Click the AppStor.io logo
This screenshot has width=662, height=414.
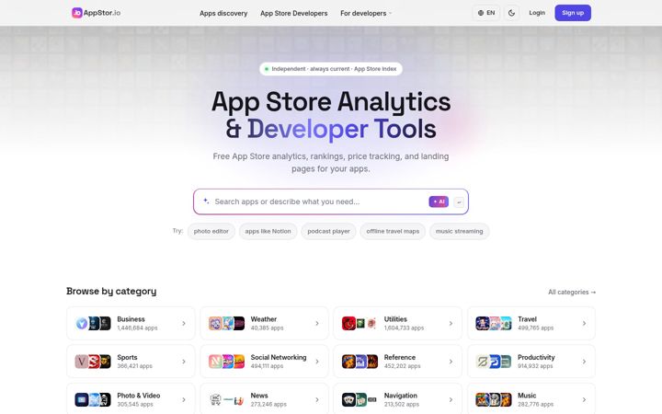pyautogui.click(x=97, y=13)
